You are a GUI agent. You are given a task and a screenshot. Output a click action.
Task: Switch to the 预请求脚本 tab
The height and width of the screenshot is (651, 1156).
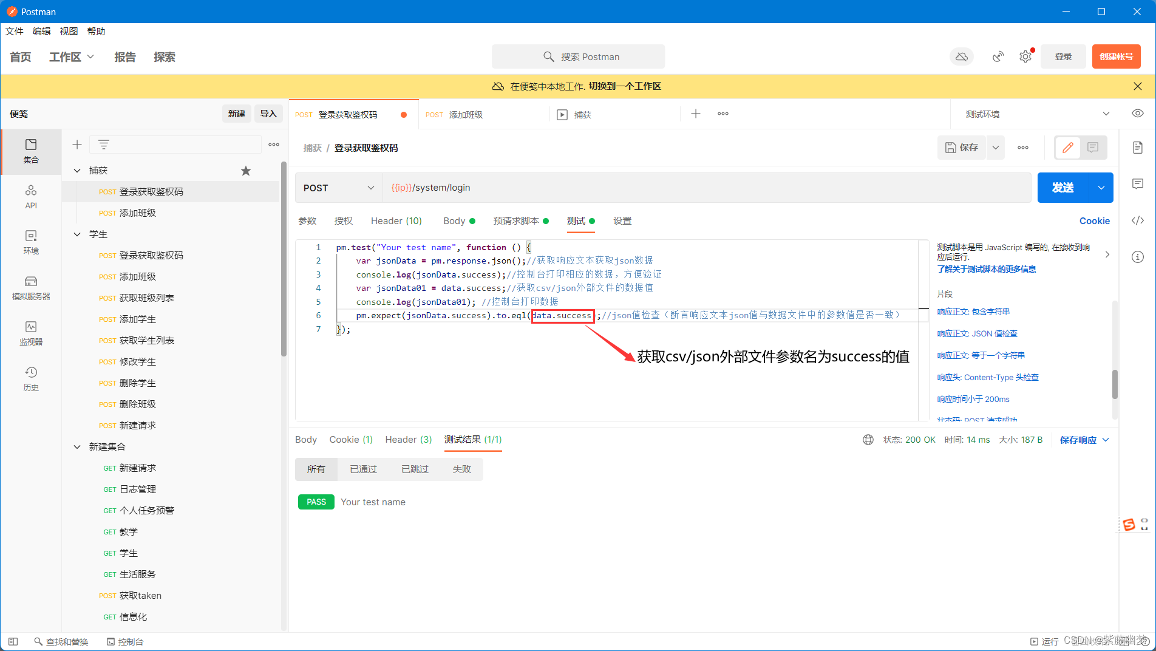(x=517, y=220)
